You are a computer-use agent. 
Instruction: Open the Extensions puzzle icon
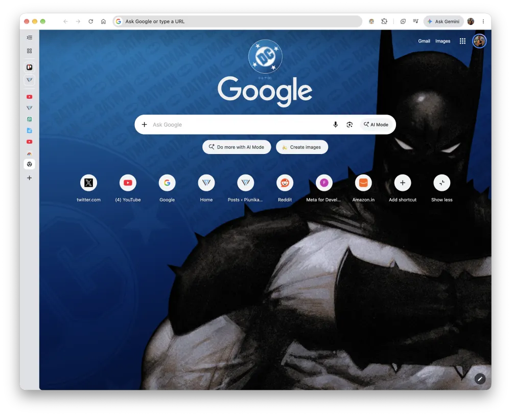384,21
